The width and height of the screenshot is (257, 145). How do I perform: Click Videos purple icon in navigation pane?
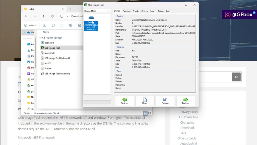(29, 74)
